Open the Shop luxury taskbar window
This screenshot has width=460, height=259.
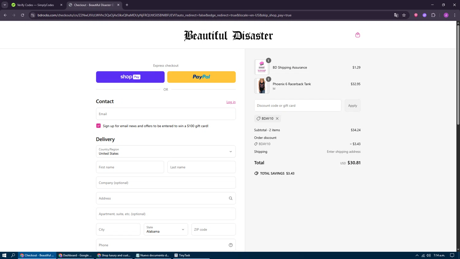[x=114, y=255]
